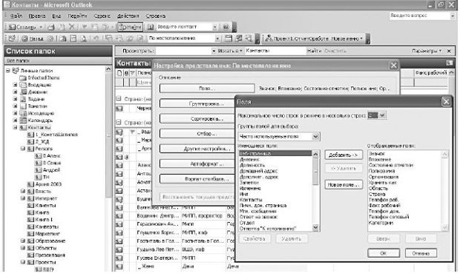The image size is (460, 276).
Task: Click the Отбор... filter button
Action: click(197, 134)
